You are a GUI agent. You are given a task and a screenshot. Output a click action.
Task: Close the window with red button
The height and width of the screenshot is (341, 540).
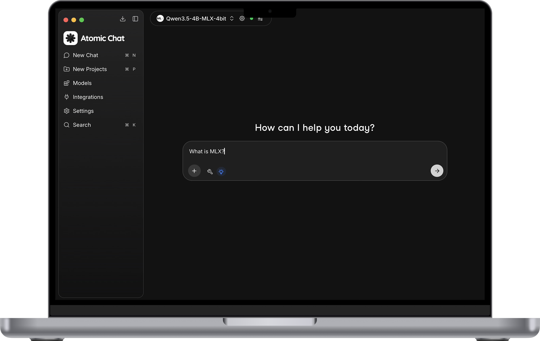click(x=66, y=20)
